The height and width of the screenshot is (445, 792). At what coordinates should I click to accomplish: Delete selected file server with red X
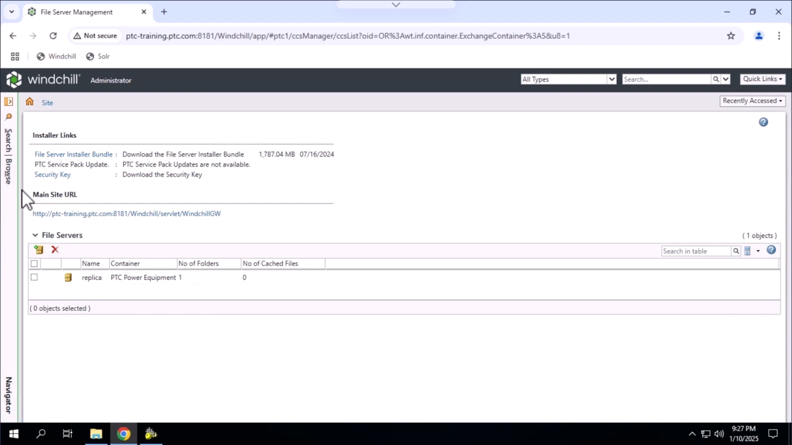[55, 250]
